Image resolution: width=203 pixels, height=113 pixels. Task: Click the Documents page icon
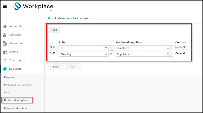pyautogui.click(x=5, y=60)
